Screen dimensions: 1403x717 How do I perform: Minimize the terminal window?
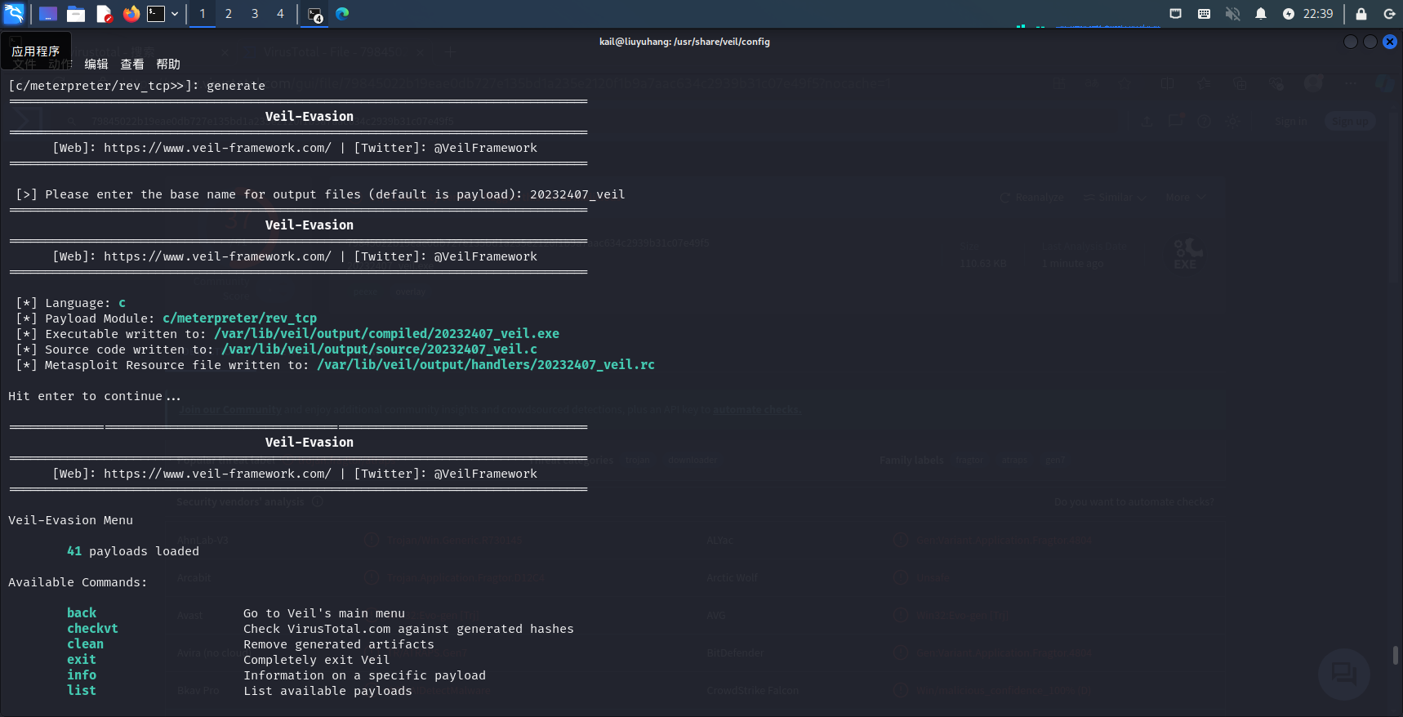(1351, 42)
